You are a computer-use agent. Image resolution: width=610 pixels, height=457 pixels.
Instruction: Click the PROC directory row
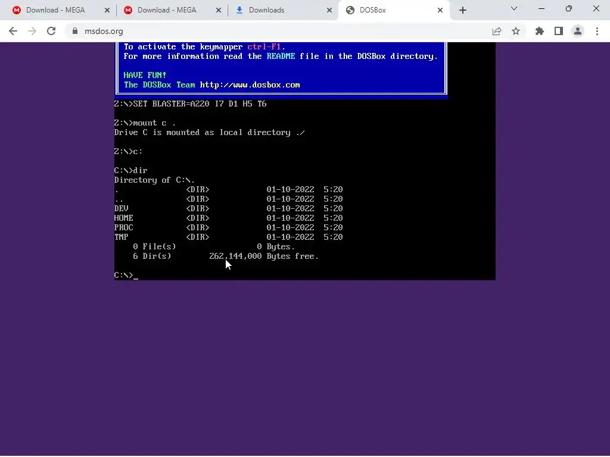click(x=228, y=228)
